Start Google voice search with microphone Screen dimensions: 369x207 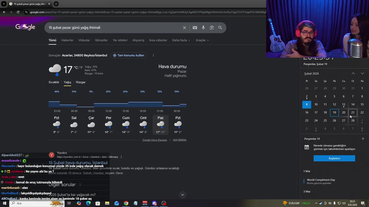[x=203, y=28]
